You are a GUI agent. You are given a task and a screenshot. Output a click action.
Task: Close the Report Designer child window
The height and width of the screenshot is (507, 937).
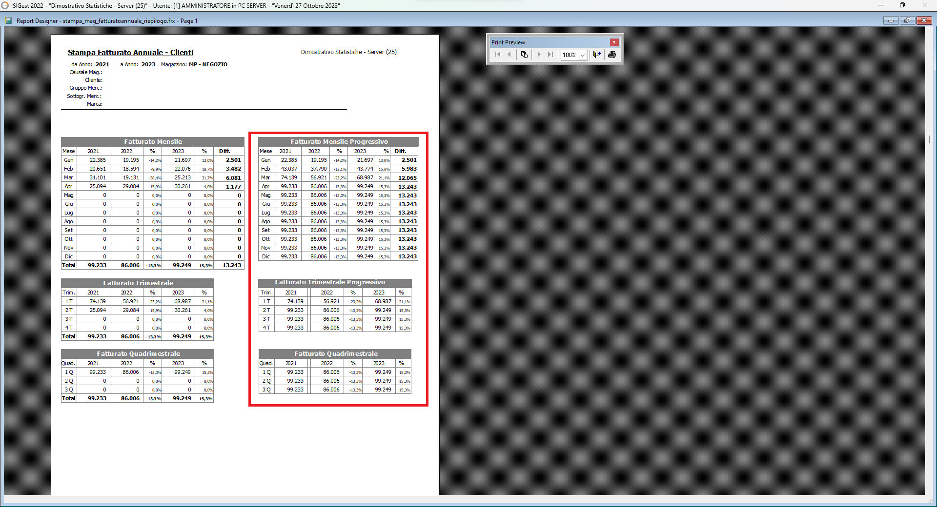924,20
